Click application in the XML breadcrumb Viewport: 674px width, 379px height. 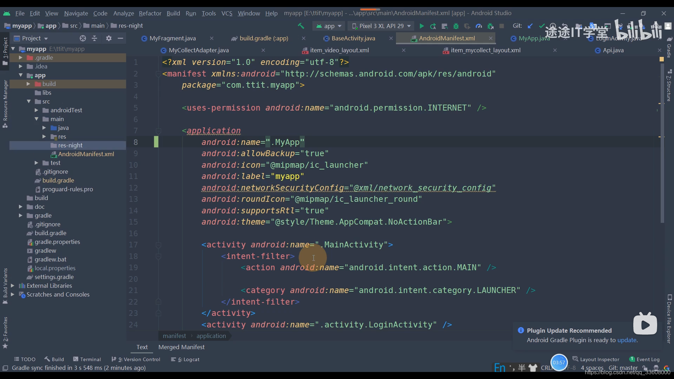211,336
